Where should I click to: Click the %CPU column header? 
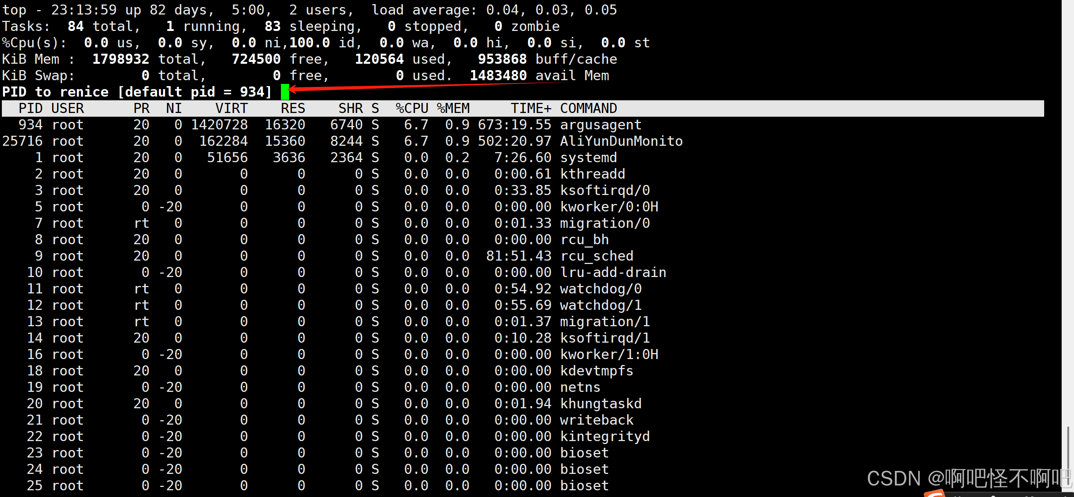(411, 108)
